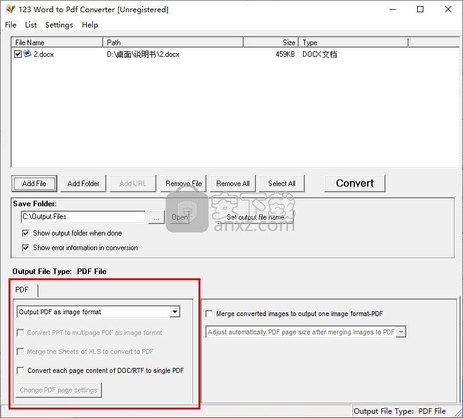The width and height of the screenshot is (463, 418).
Task: Click the status bar Output File Type text
Action: (x=399, y=411)
